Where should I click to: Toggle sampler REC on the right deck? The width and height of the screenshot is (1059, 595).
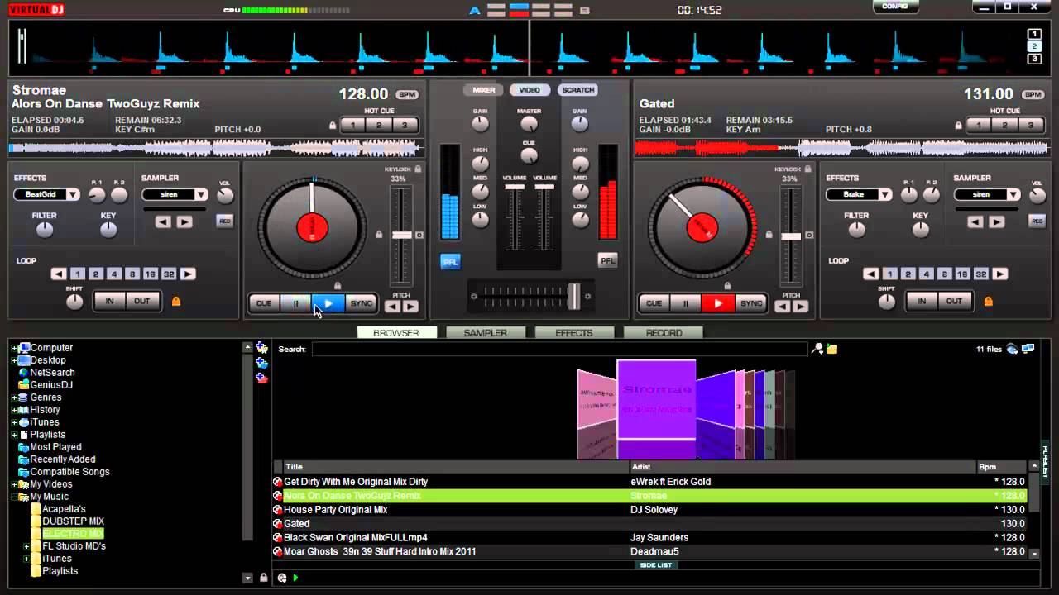point(1037,221)
